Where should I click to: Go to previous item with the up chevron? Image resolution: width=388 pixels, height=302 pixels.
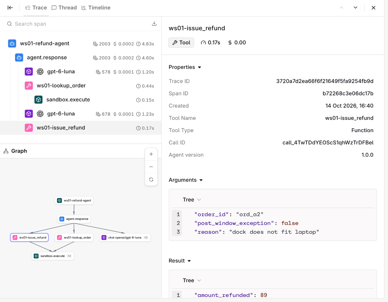coord(341,8)
